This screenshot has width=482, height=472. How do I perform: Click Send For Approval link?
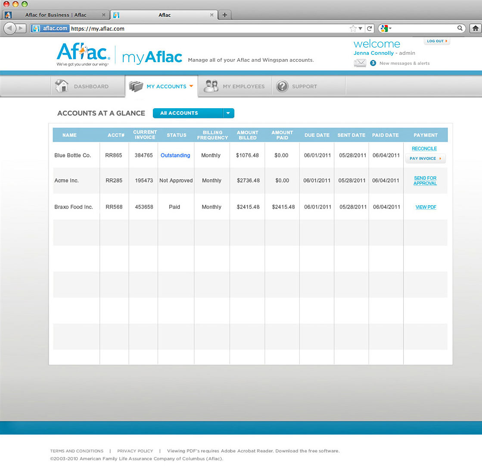425,181
